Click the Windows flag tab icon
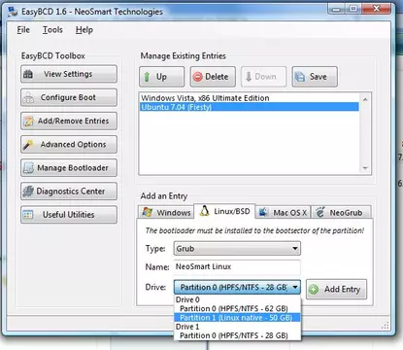Viewport: 403px width, 350px height. [148, 212]
